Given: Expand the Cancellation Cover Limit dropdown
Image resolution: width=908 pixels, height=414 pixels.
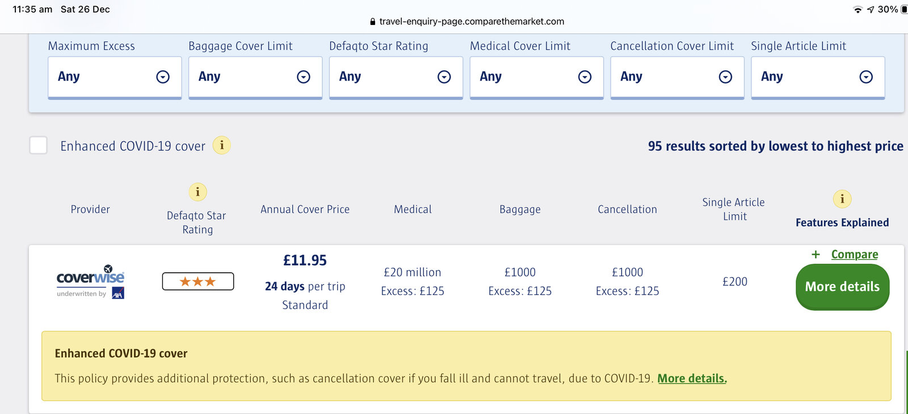Looking at the screenshot, I should click(677, 77).
